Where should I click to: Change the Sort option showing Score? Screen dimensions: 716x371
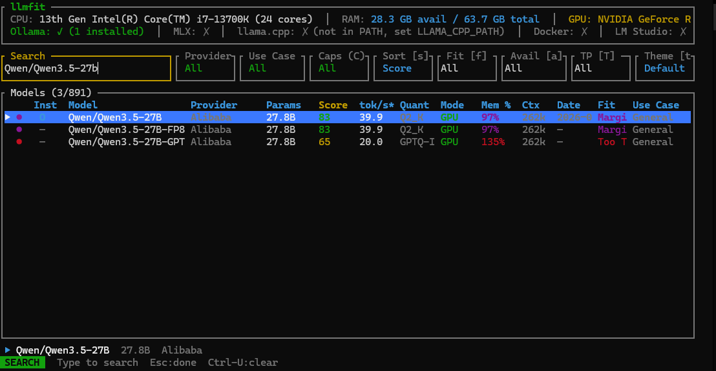click(x=403, y=68)
